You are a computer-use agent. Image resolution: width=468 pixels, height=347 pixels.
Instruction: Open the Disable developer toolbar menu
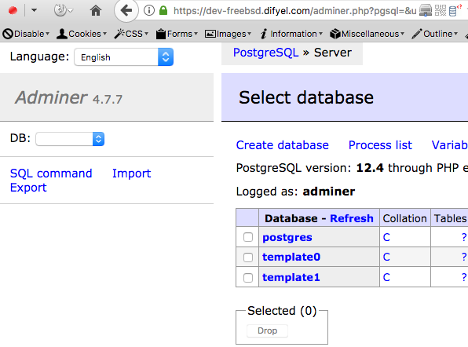pos(26,34)
